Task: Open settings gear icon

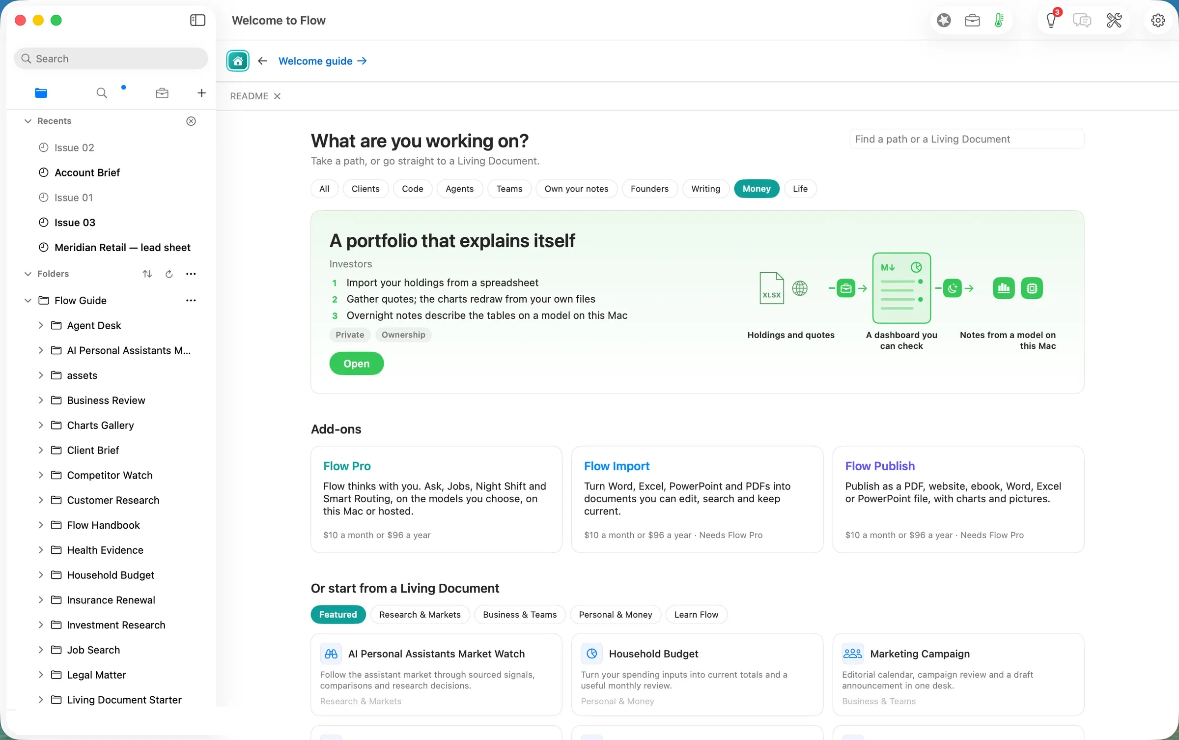Action: pyautogui.click(x=1158, y=20)
